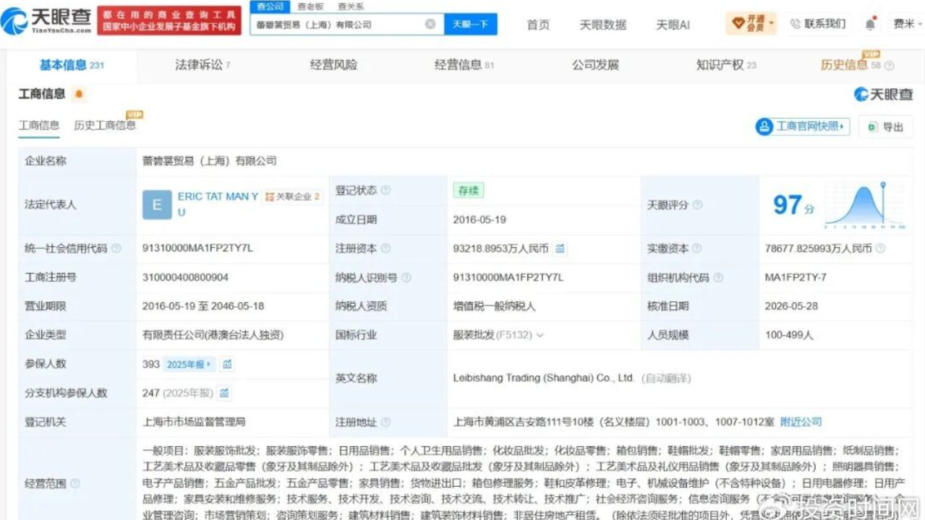Click the 97分 score value
Viewport: 925px width, 520px height.
coord(793,205)
